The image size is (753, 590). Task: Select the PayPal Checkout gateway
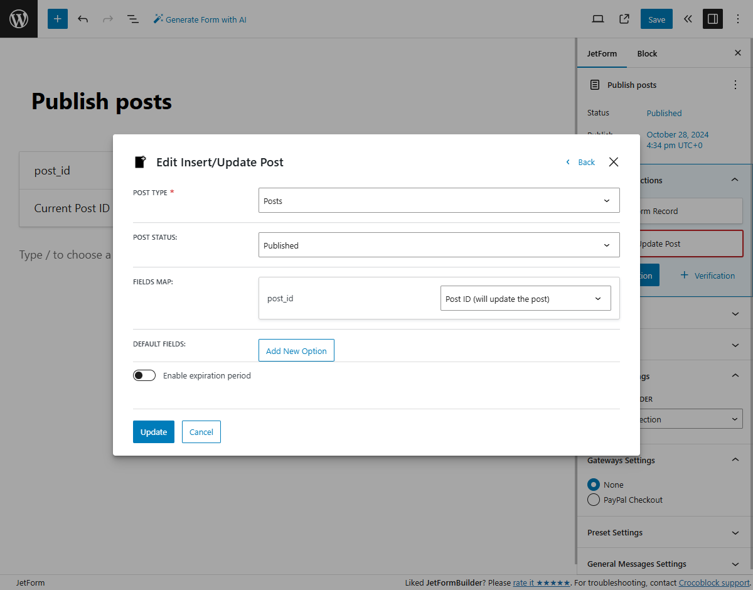point(593,500)
